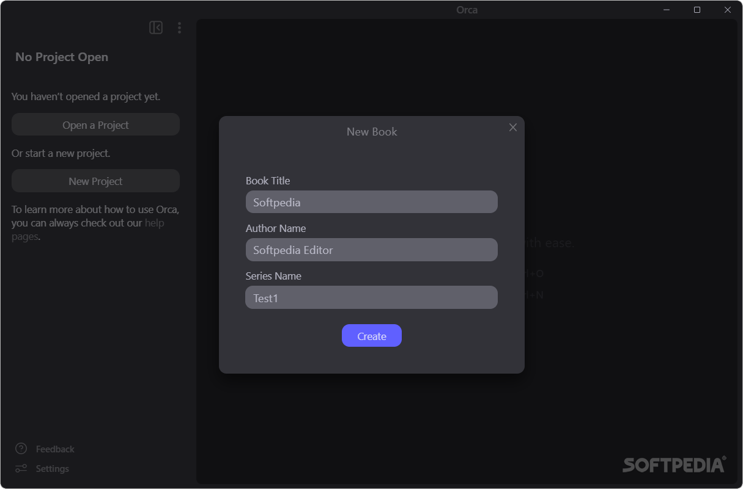Click the Settings sliders icon

coord(21,468)
